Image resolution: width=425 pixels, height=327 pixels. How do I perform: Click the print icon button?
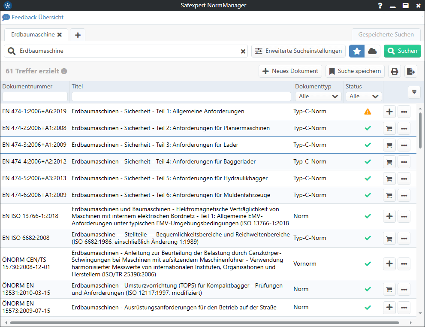pos(395,71)
